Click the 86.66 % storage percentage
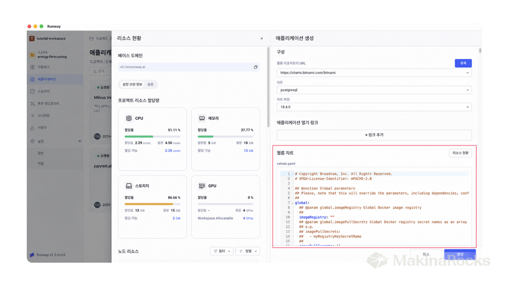 [174, 198]
